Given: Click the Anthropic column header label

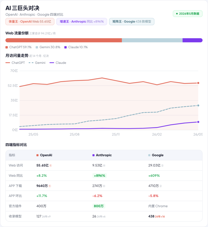Looking at the screenshot, I should point(104,155).
